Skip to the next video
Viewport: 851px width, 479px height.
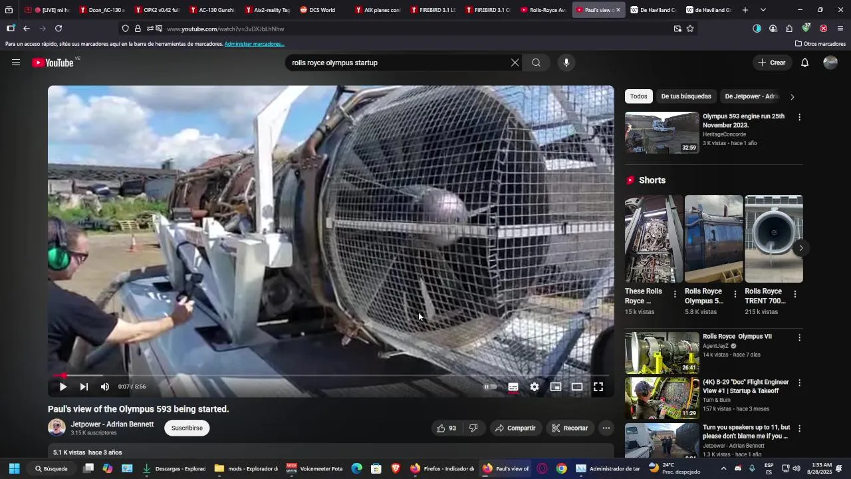coord(84,387)
